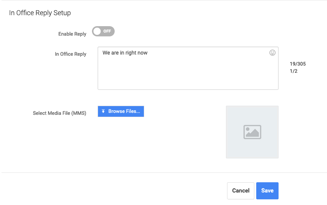Toggle the Enable Reply switch on
Screen dimensions: 327x205
tap(103, 31)
